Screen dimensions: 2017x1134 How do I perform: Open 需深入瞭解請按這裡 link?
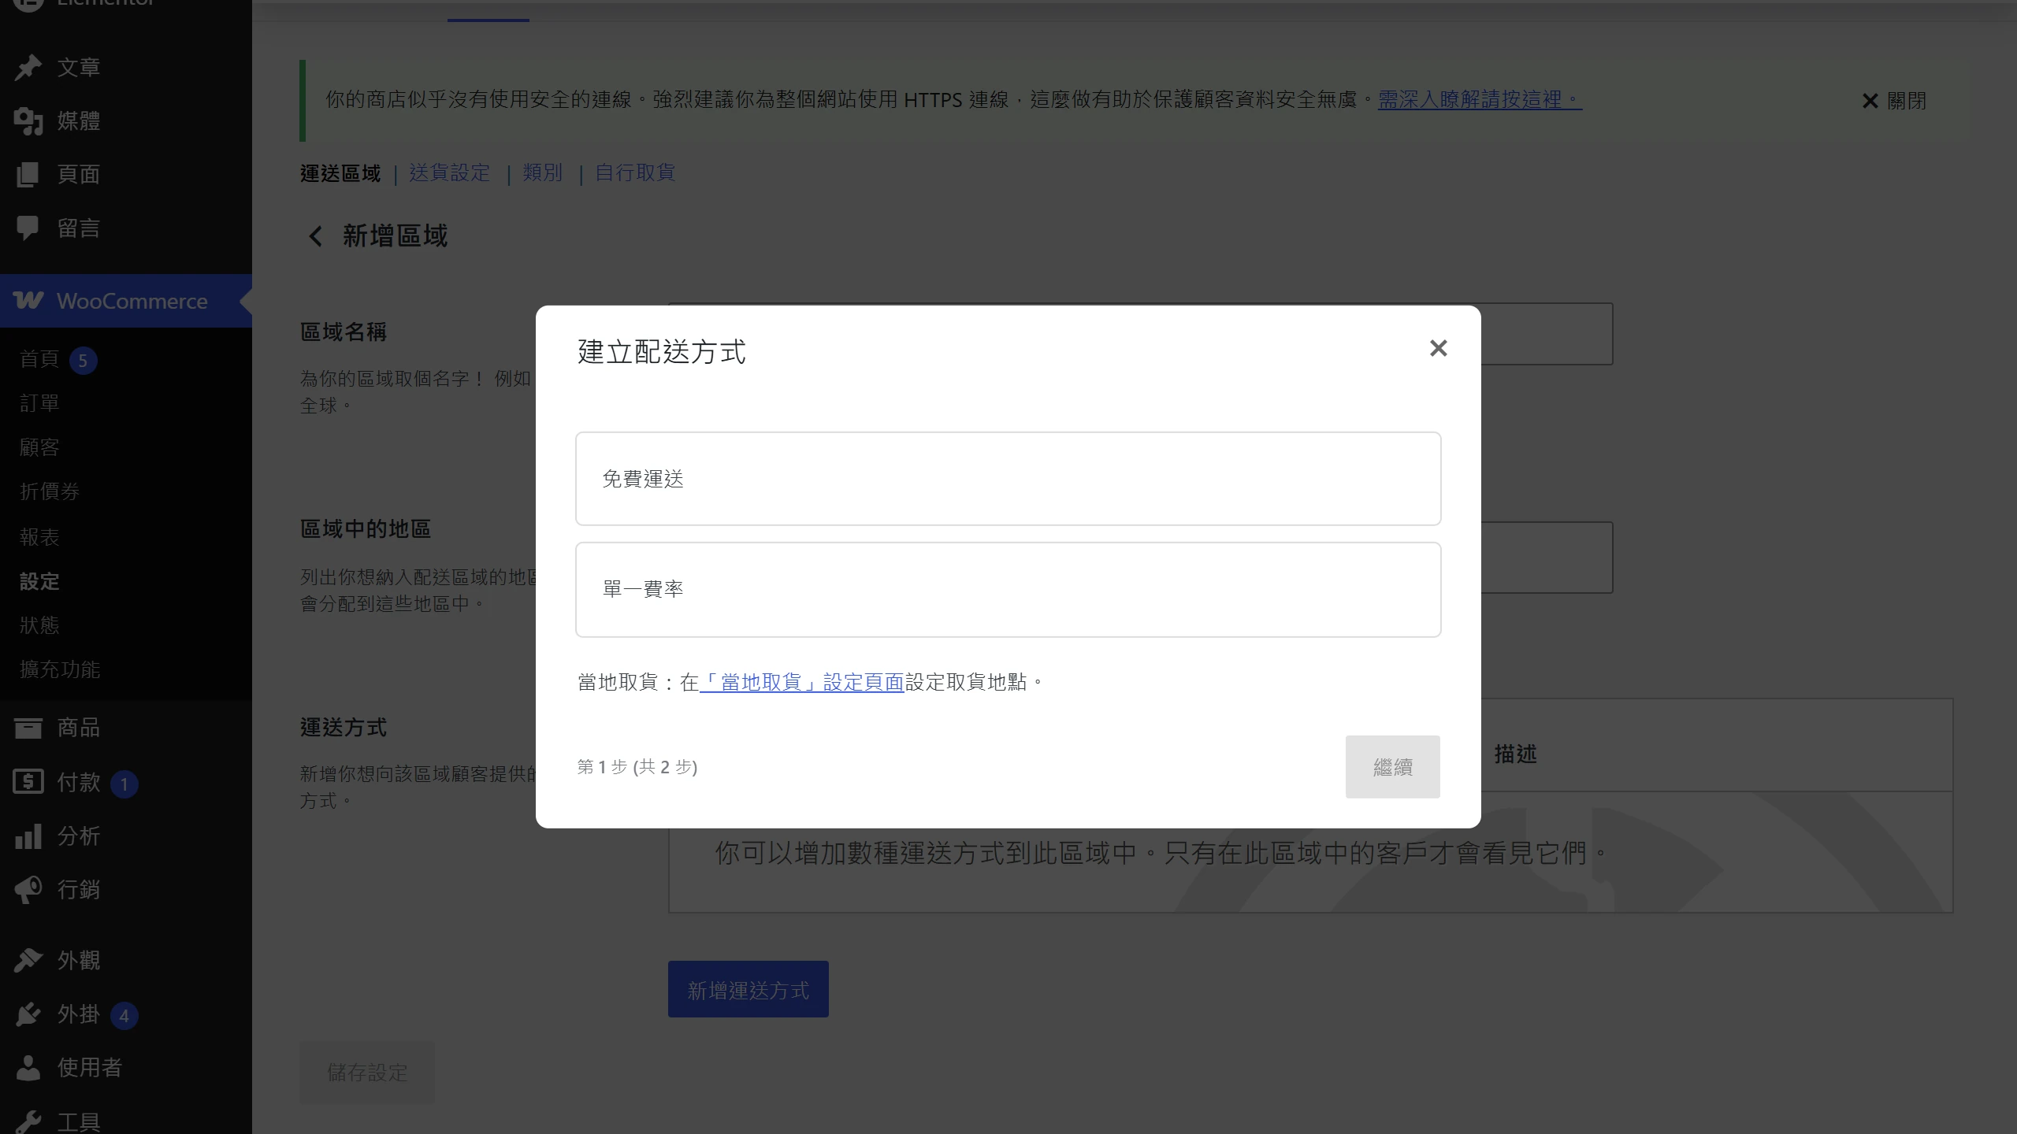tap(1480, 99)
